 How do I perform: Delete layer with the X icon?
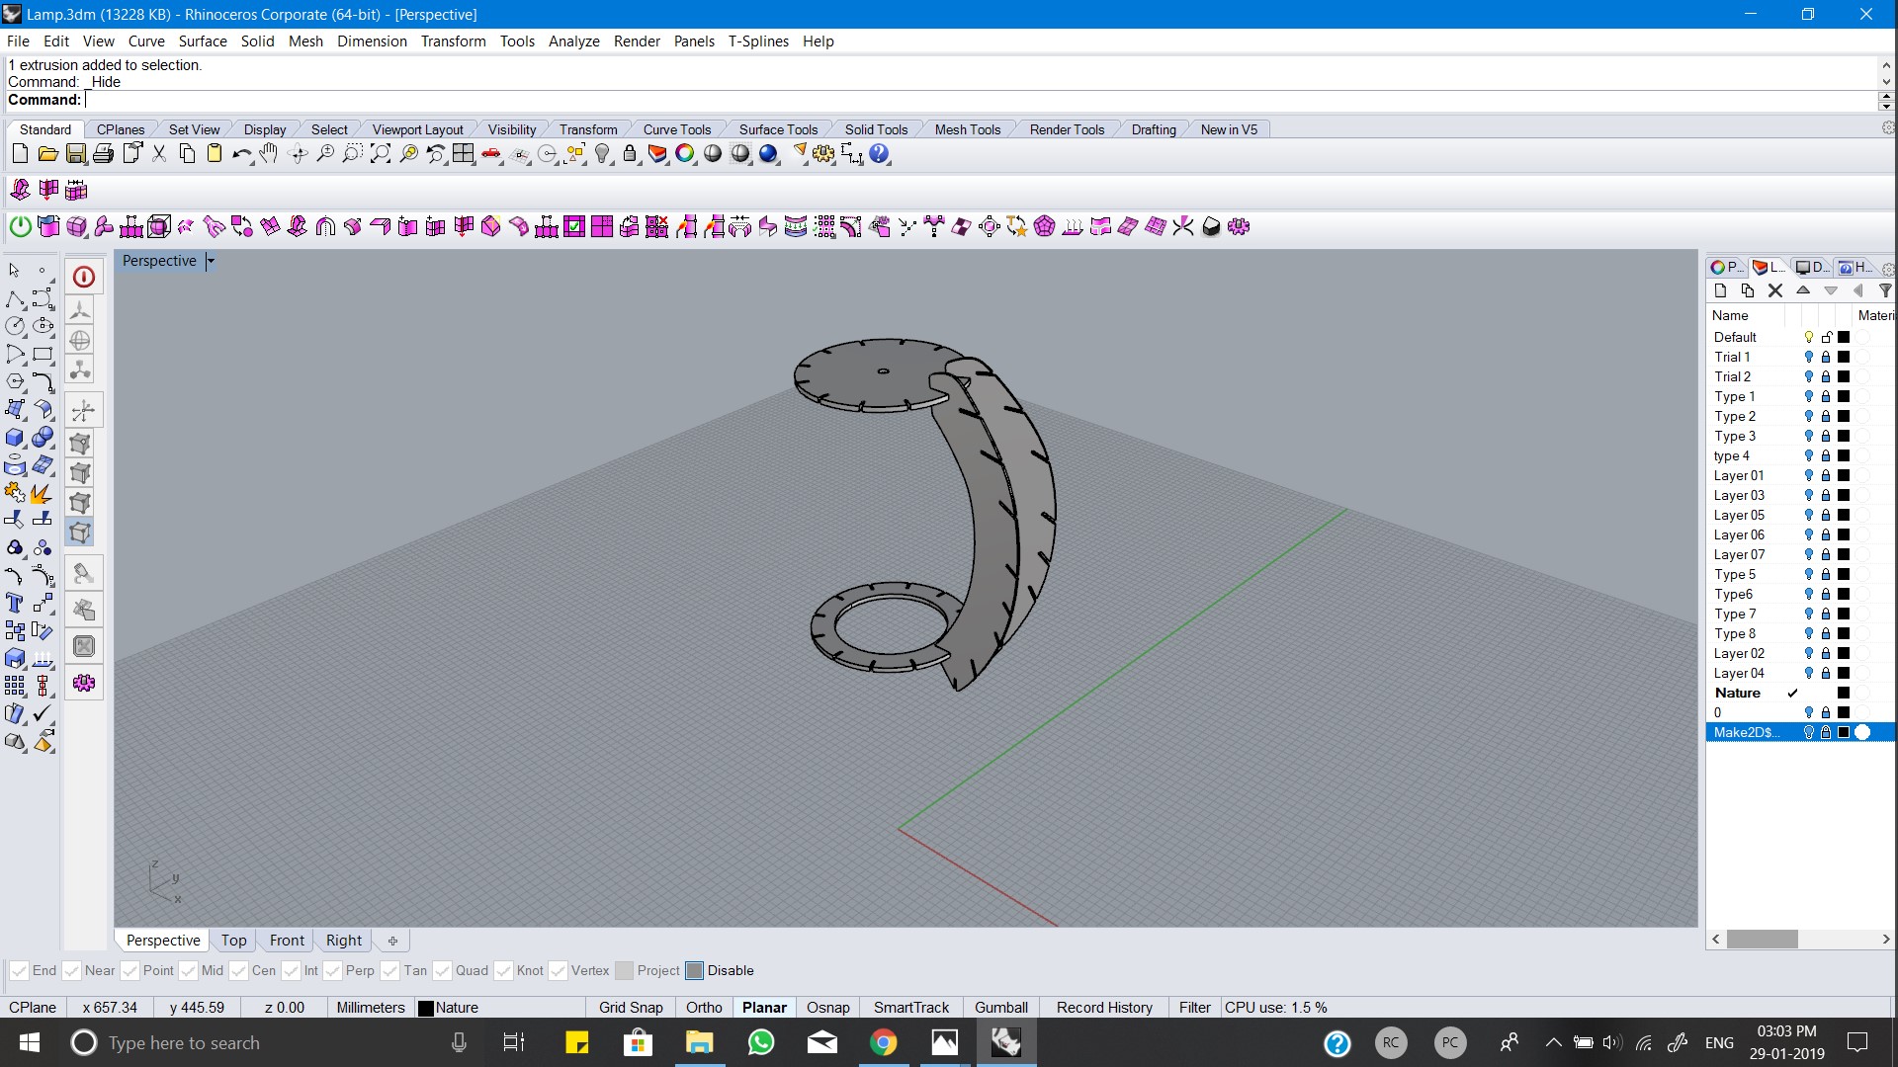1775,290
